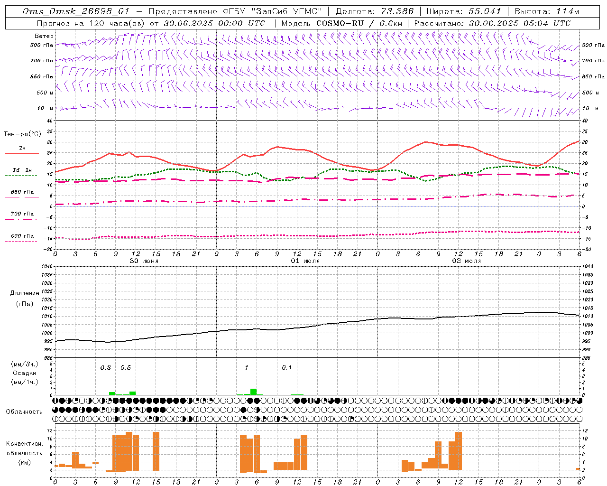The width and height of the screenshot is (607, 486).
Task: Click the 0.3 precipitation value
Action: 105,368
